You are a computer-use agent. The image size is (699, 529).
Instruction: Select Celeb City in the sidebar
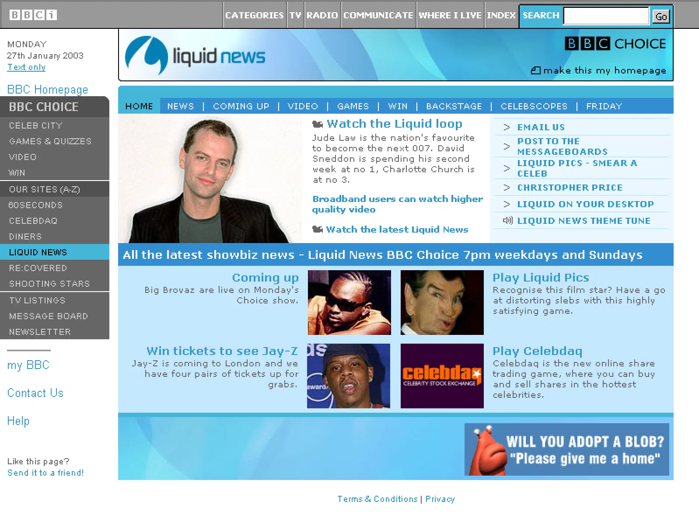pos(36,125)
